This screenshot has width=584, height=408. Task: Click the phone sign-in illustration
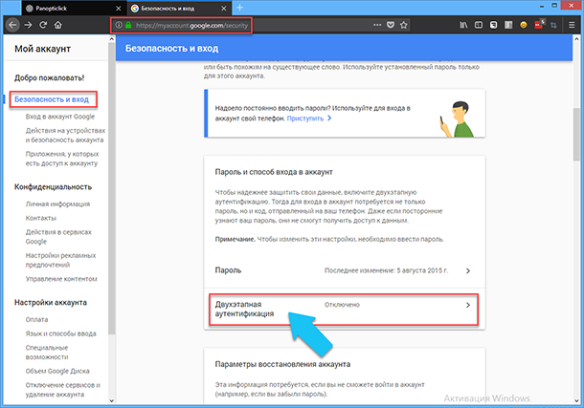(x=458, y=118)
